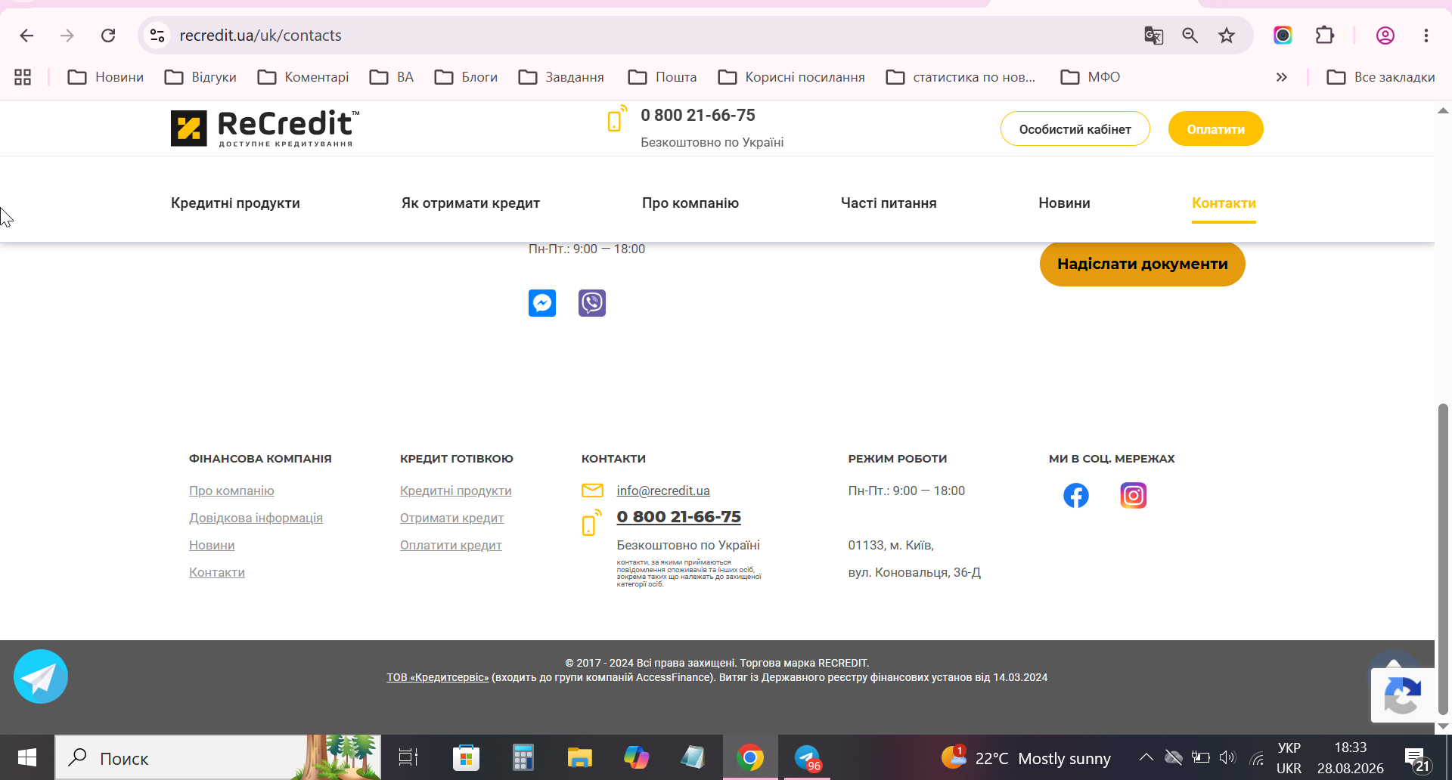Open the Facebook page icon in footer
This screenshot has width=1452, height=780.
1076,496
